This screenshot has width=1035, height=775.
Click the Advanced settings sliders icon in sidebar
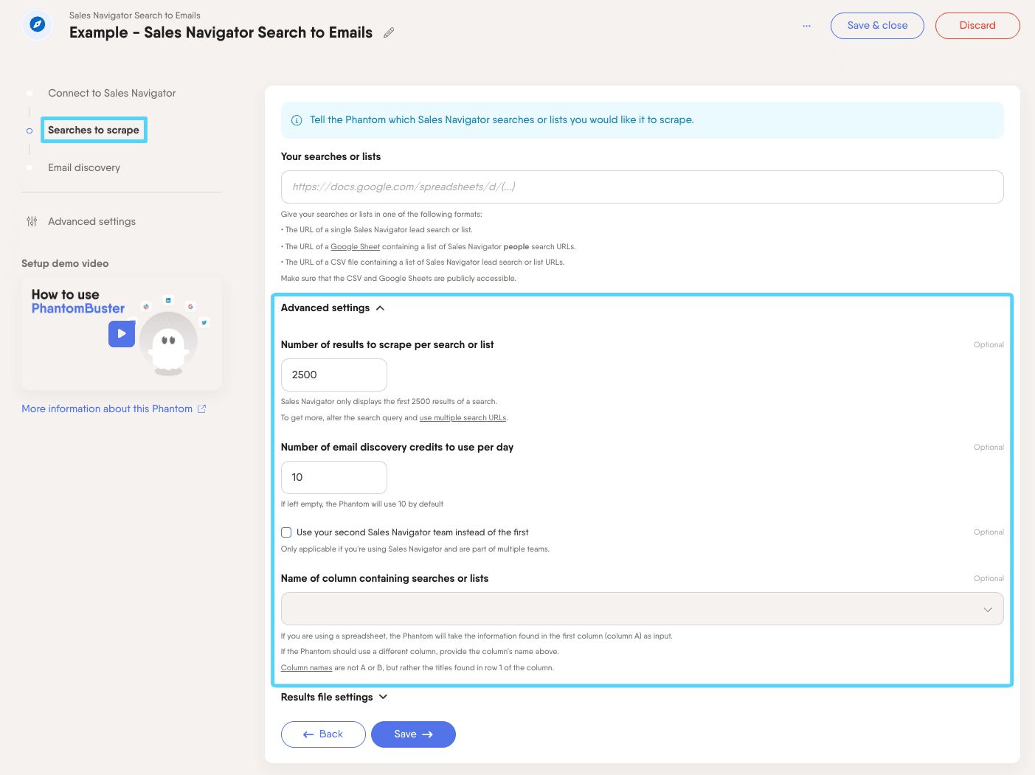click(32, 221)
